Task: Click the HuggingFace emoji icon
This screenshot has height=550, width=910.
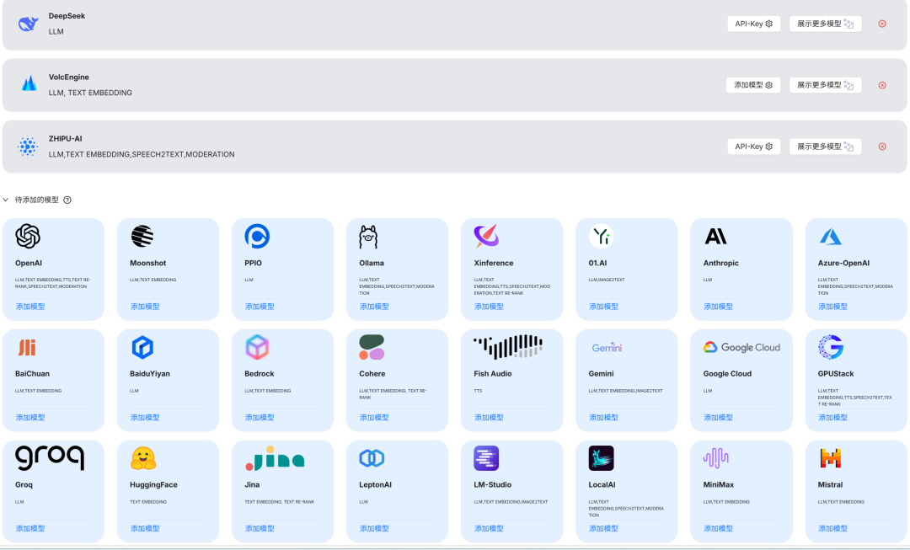Action: point(143,458)
